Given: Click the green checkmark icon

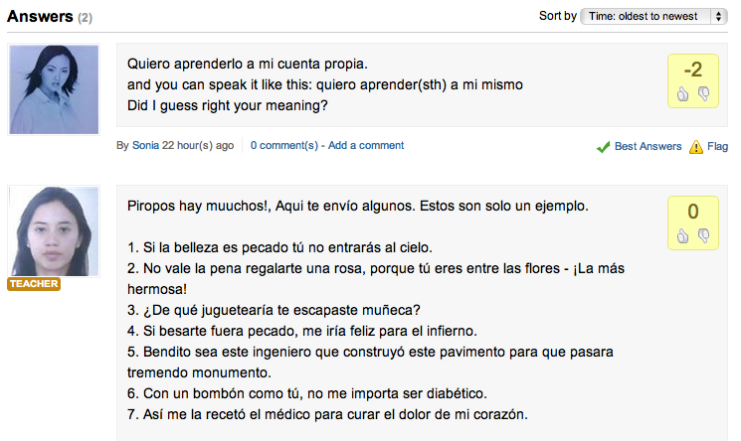Looking at the screenshot, I should click(x=603, y=147).
